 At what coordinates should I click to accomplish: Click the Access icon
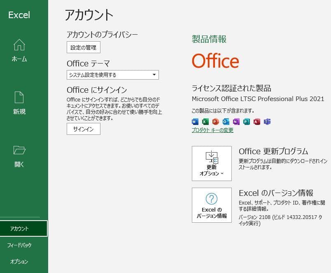[x=257, y=121]
